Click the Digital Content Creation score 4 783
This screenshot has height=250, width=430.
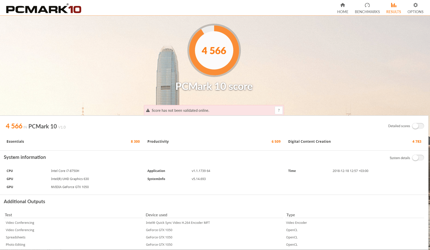417,141
